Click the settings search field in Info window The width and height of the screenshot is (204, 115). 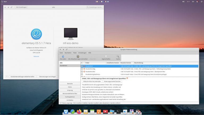pyautogui.click(x=95, y=7)
